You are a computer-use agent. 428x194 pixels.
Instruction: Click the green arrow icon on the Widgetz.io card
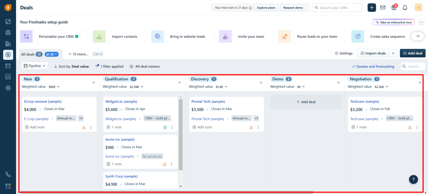(x=165, y=127)
